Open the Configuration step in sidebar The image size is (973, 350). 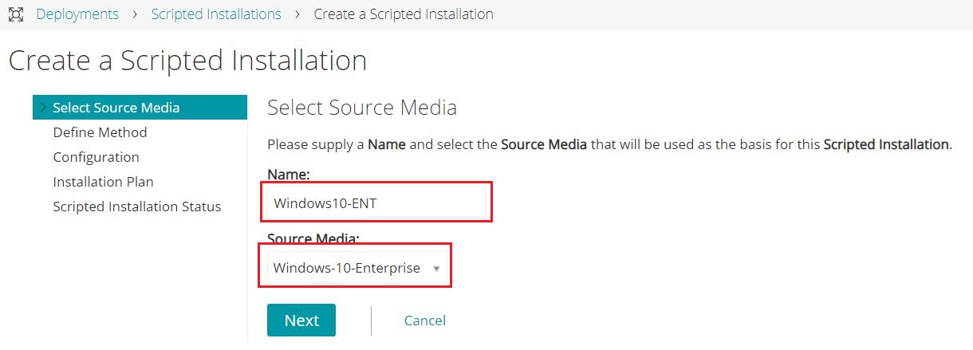[x=96, y=157]
